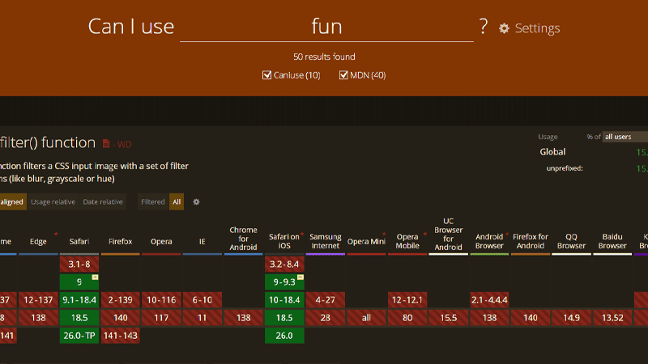This screenshot has height=364, width=648.
Task: Select Edge 12-137 support cell
Action: [x=38, y=300]
